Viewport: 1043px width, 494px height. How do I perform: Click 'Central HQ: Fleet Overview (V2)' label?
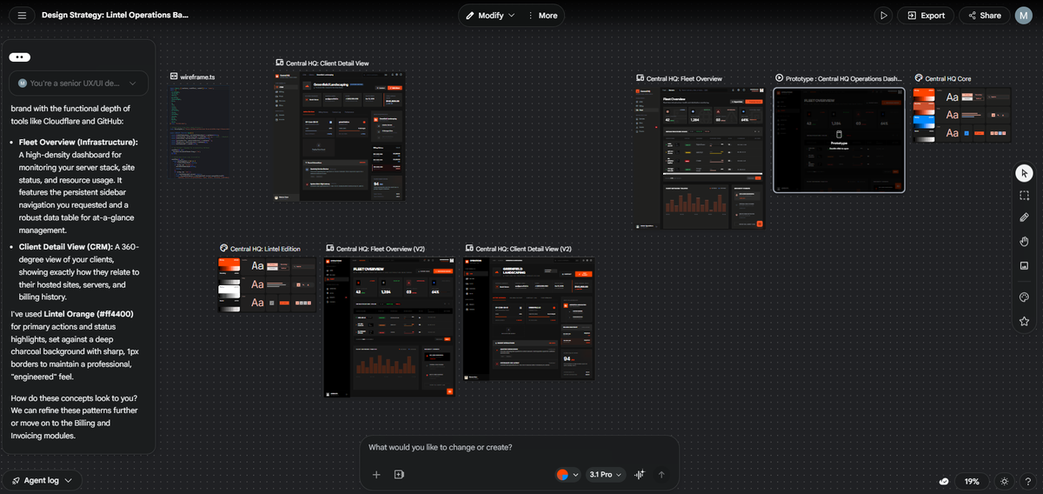(x=381, y=249)
